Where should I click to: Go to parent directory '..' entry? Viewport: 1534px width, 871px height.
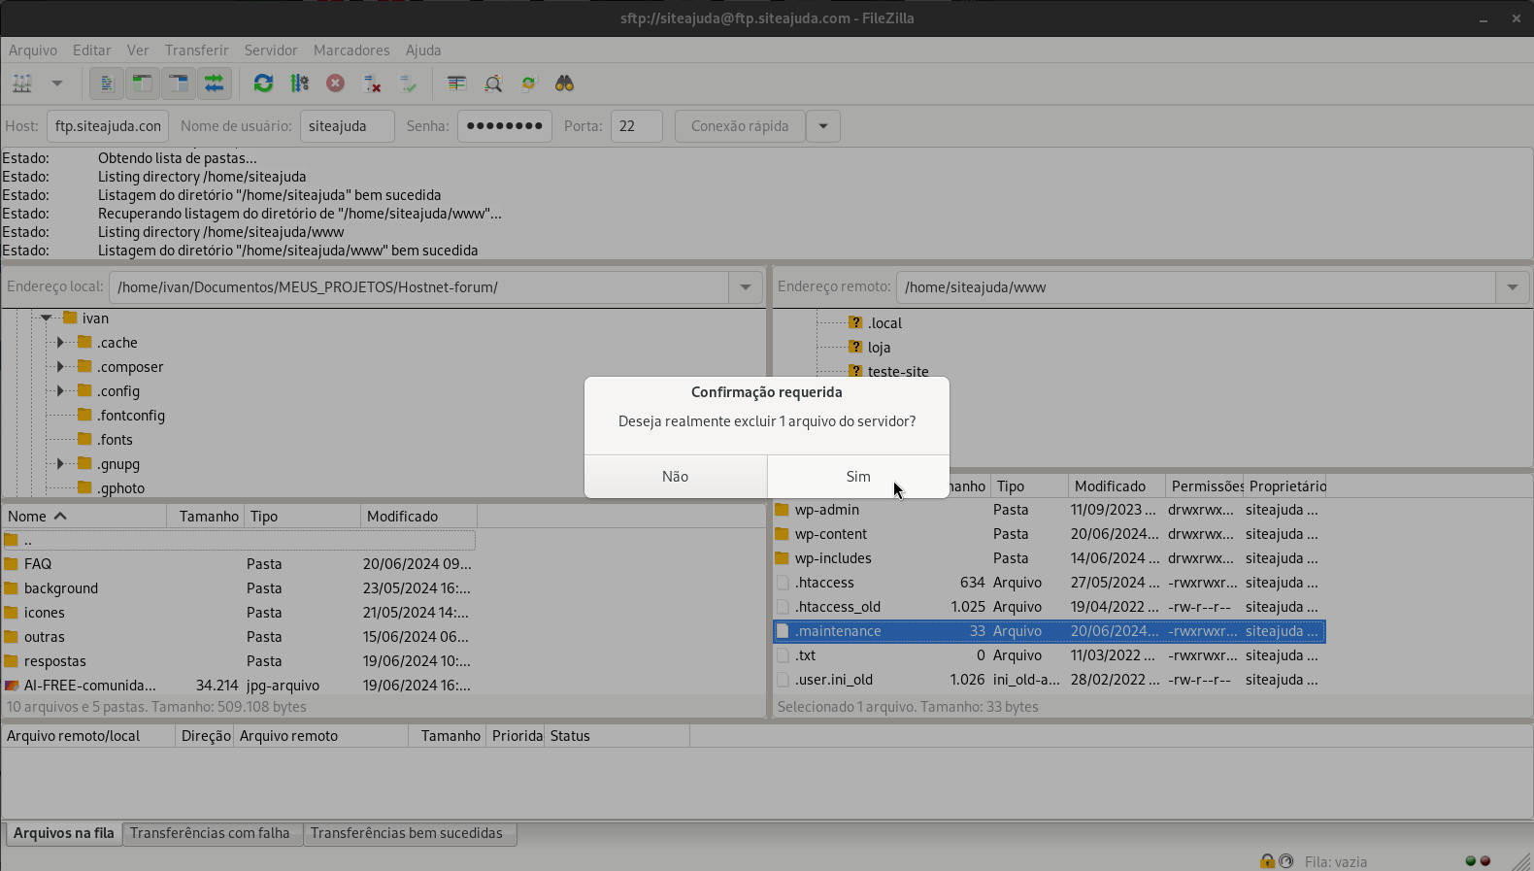pos(239,540)
